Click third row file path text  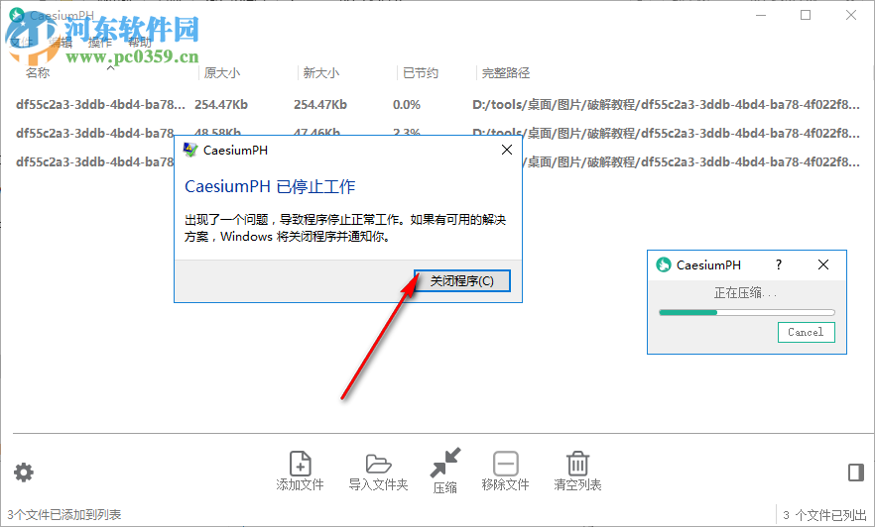click(693, 161)
